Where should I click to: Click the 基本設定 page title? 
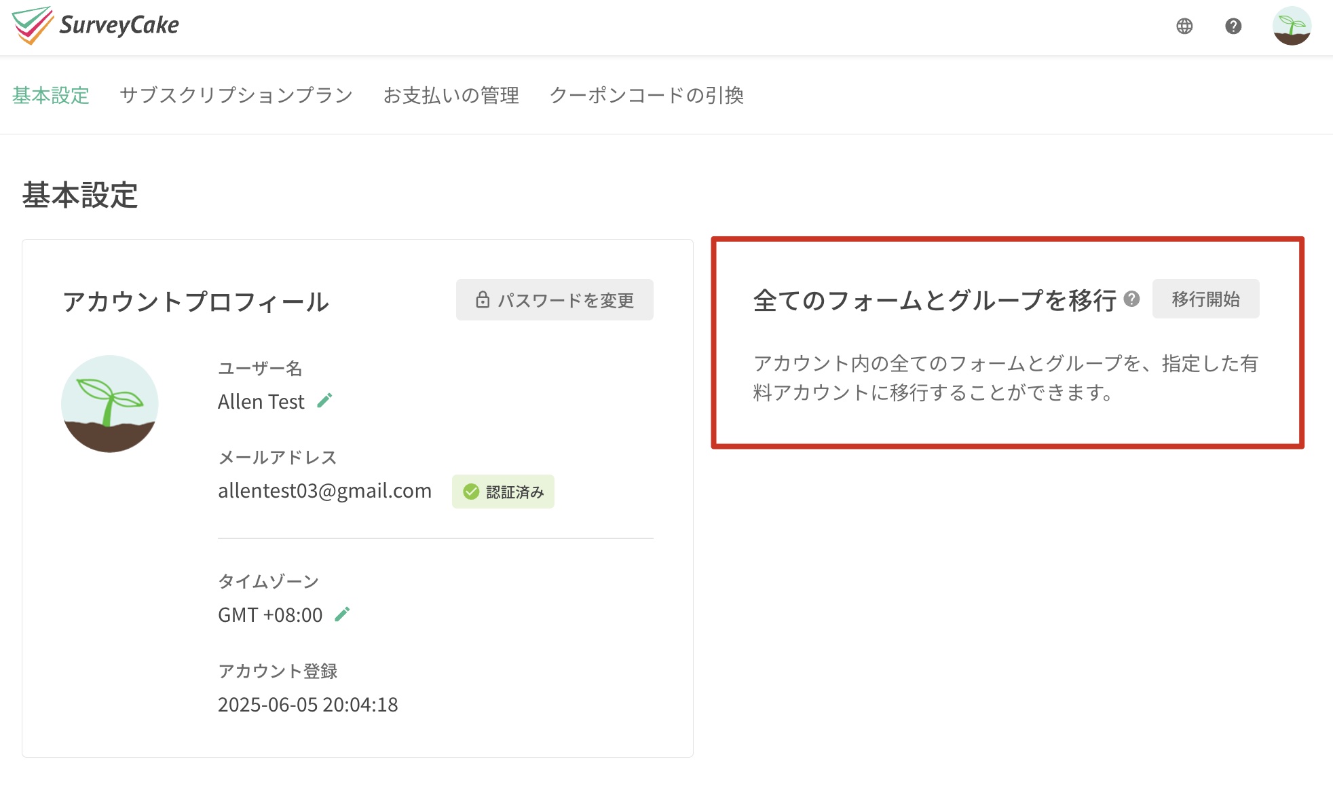coord(80,195)
